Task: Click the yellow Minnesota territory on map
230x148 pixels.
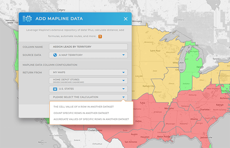Action: click(x=148, y=48)
